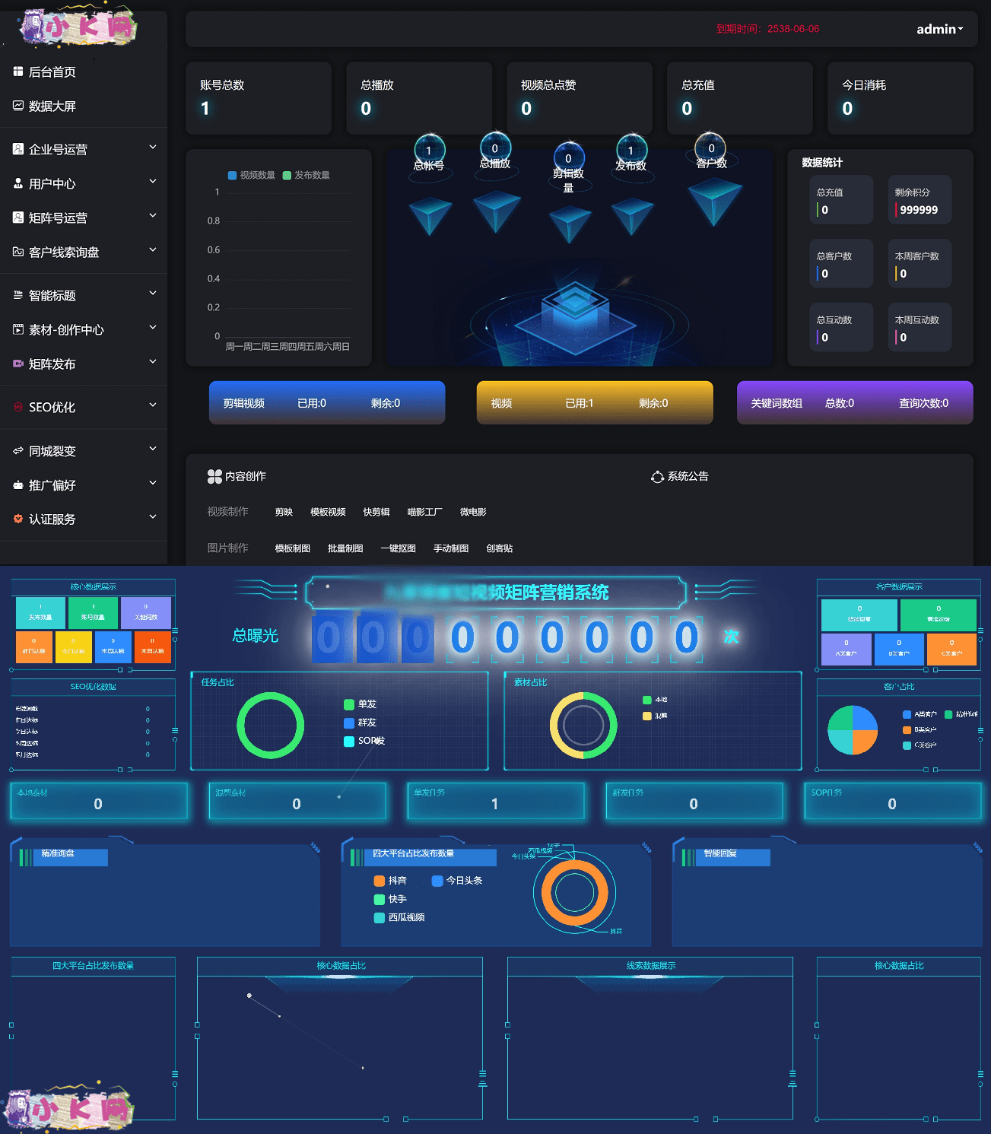The width and height of the screenshot is (991, 1134).
Task: Expand 企业号运营 with its chevron
Action: 153,147
